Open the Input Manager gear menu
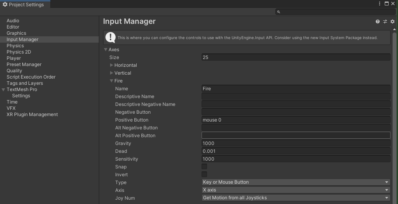The image size is (398, 204). point(393,21)
